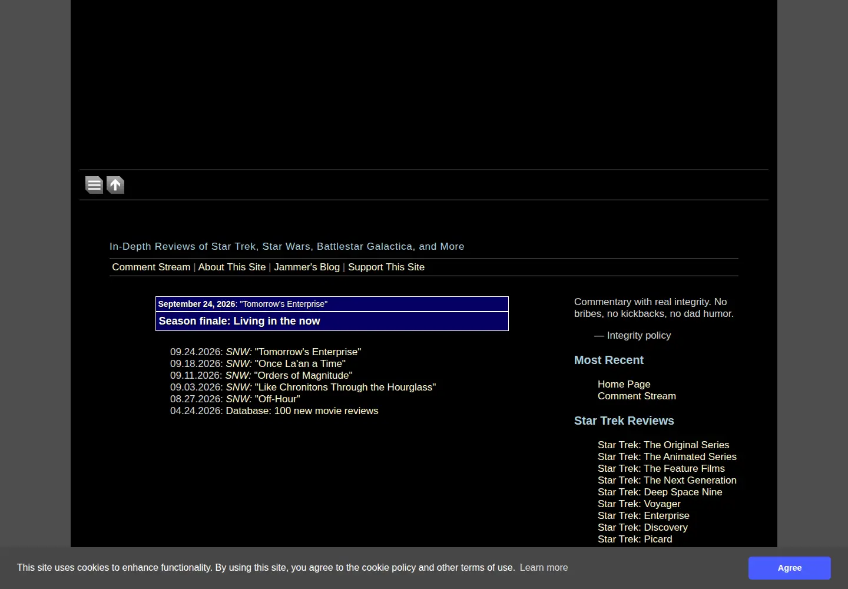Open Star Trek: Enterprise reviews
This screenshot has width=848, height=589.
point(644,515)
